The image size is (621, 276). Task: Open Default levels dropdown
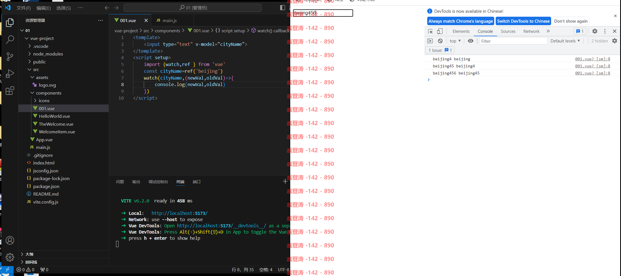(565, 41)
